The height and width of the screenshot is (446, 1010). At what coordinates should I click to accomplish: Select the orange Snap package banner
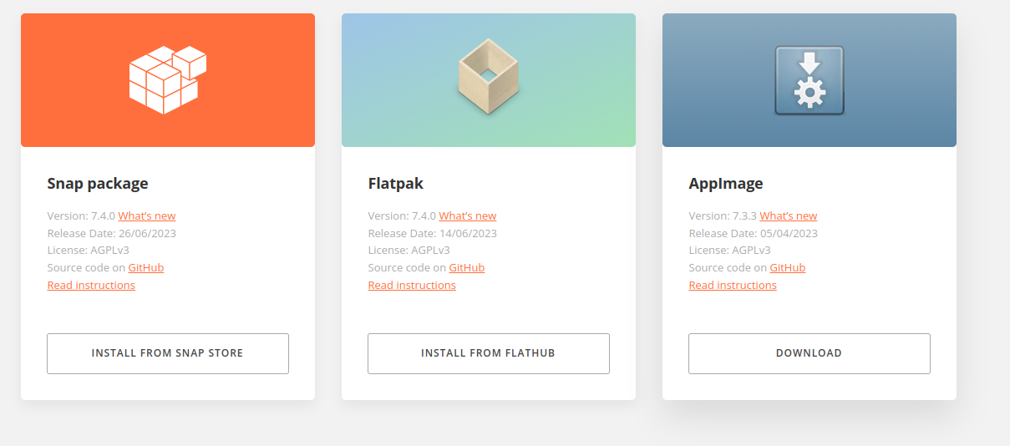tap(168, 80)
